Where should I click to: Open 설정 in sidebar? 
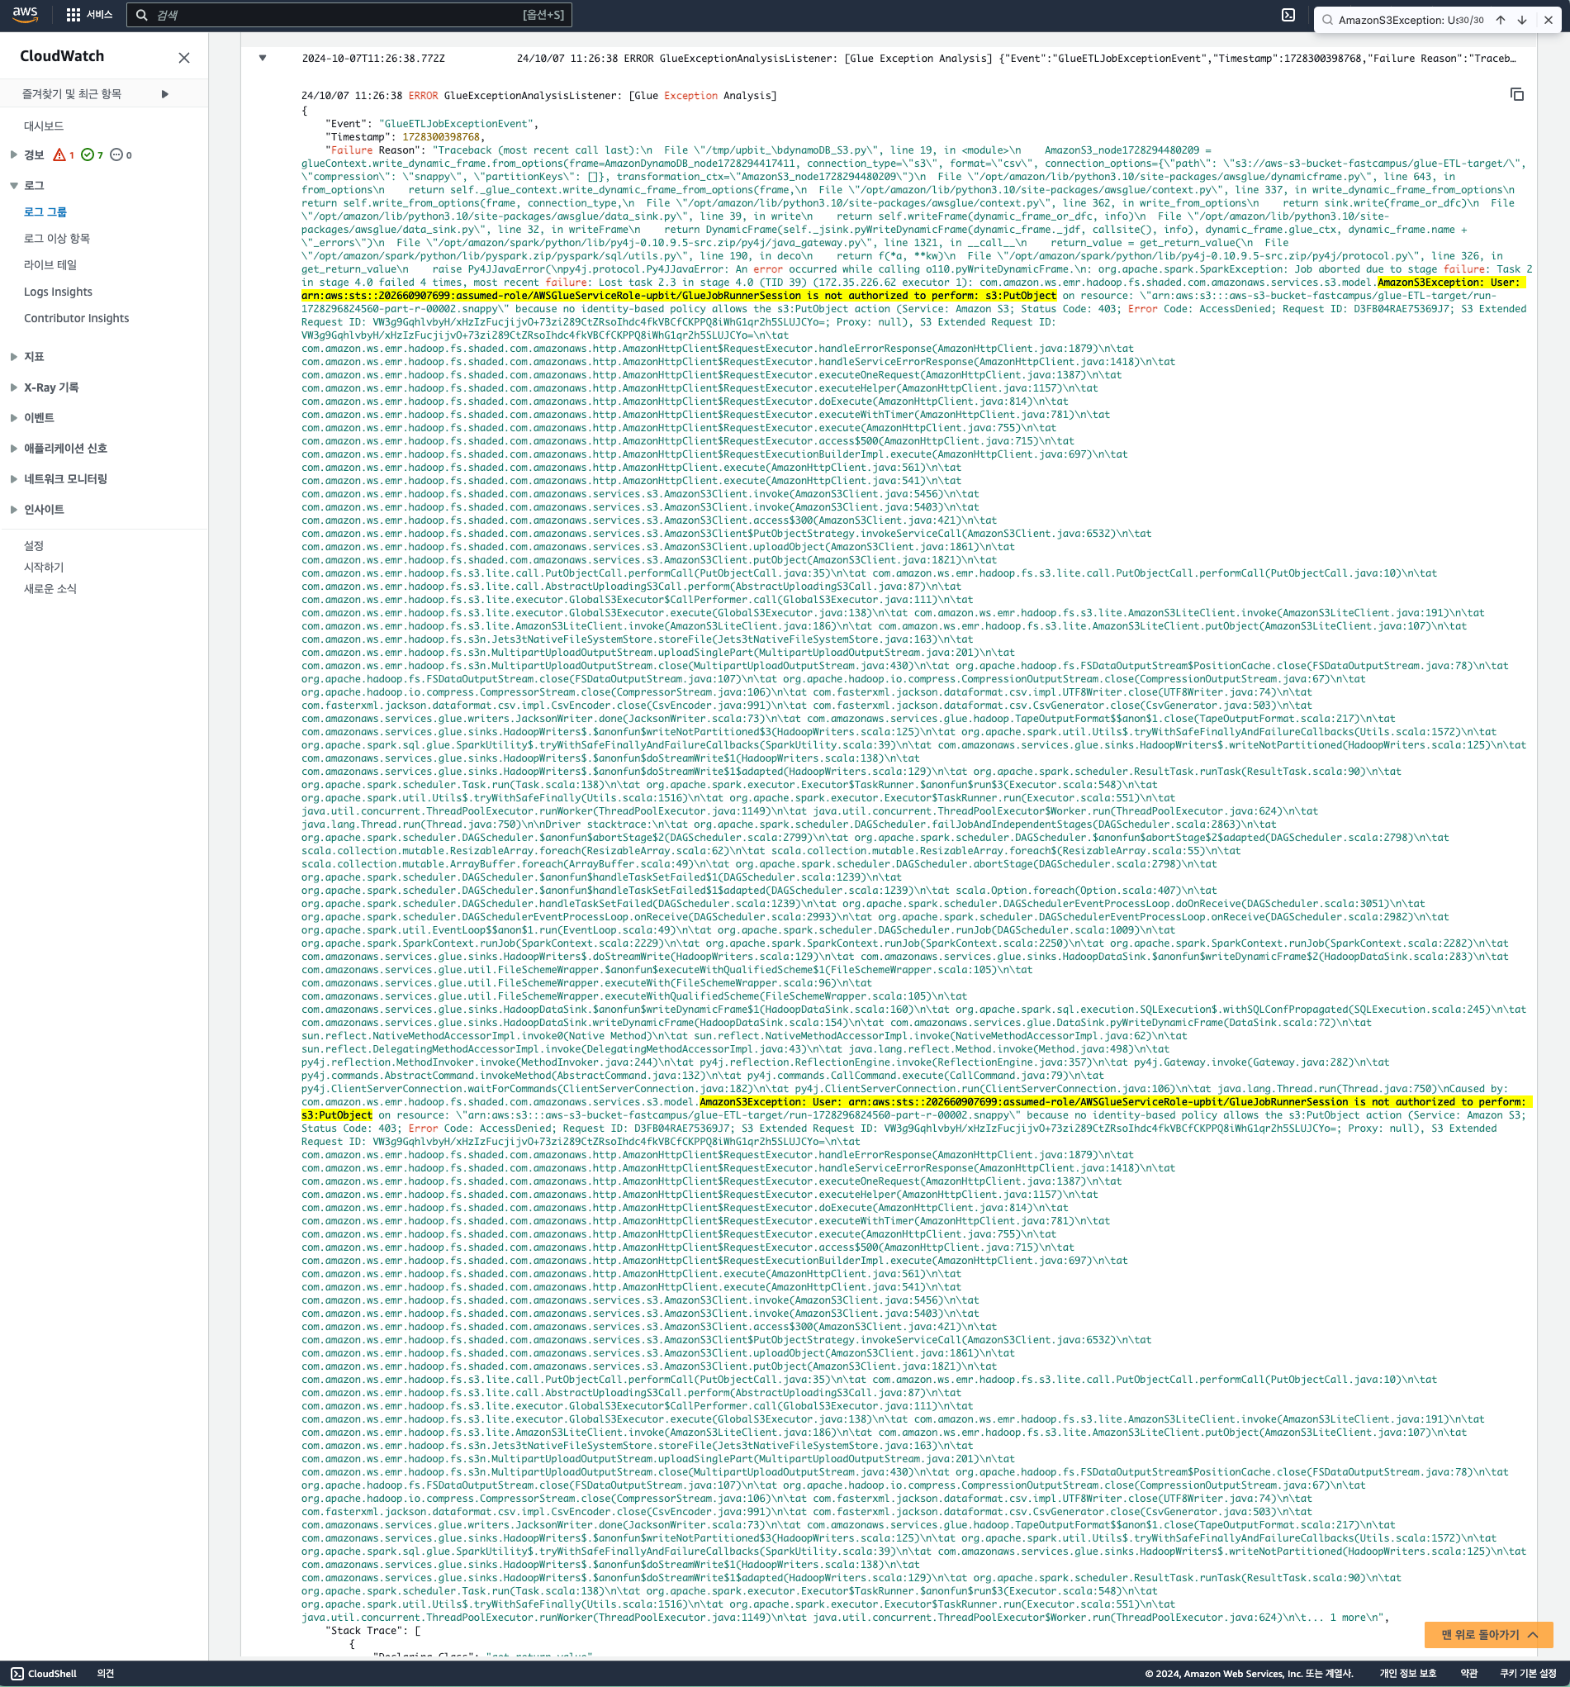(x=33, y=545)
